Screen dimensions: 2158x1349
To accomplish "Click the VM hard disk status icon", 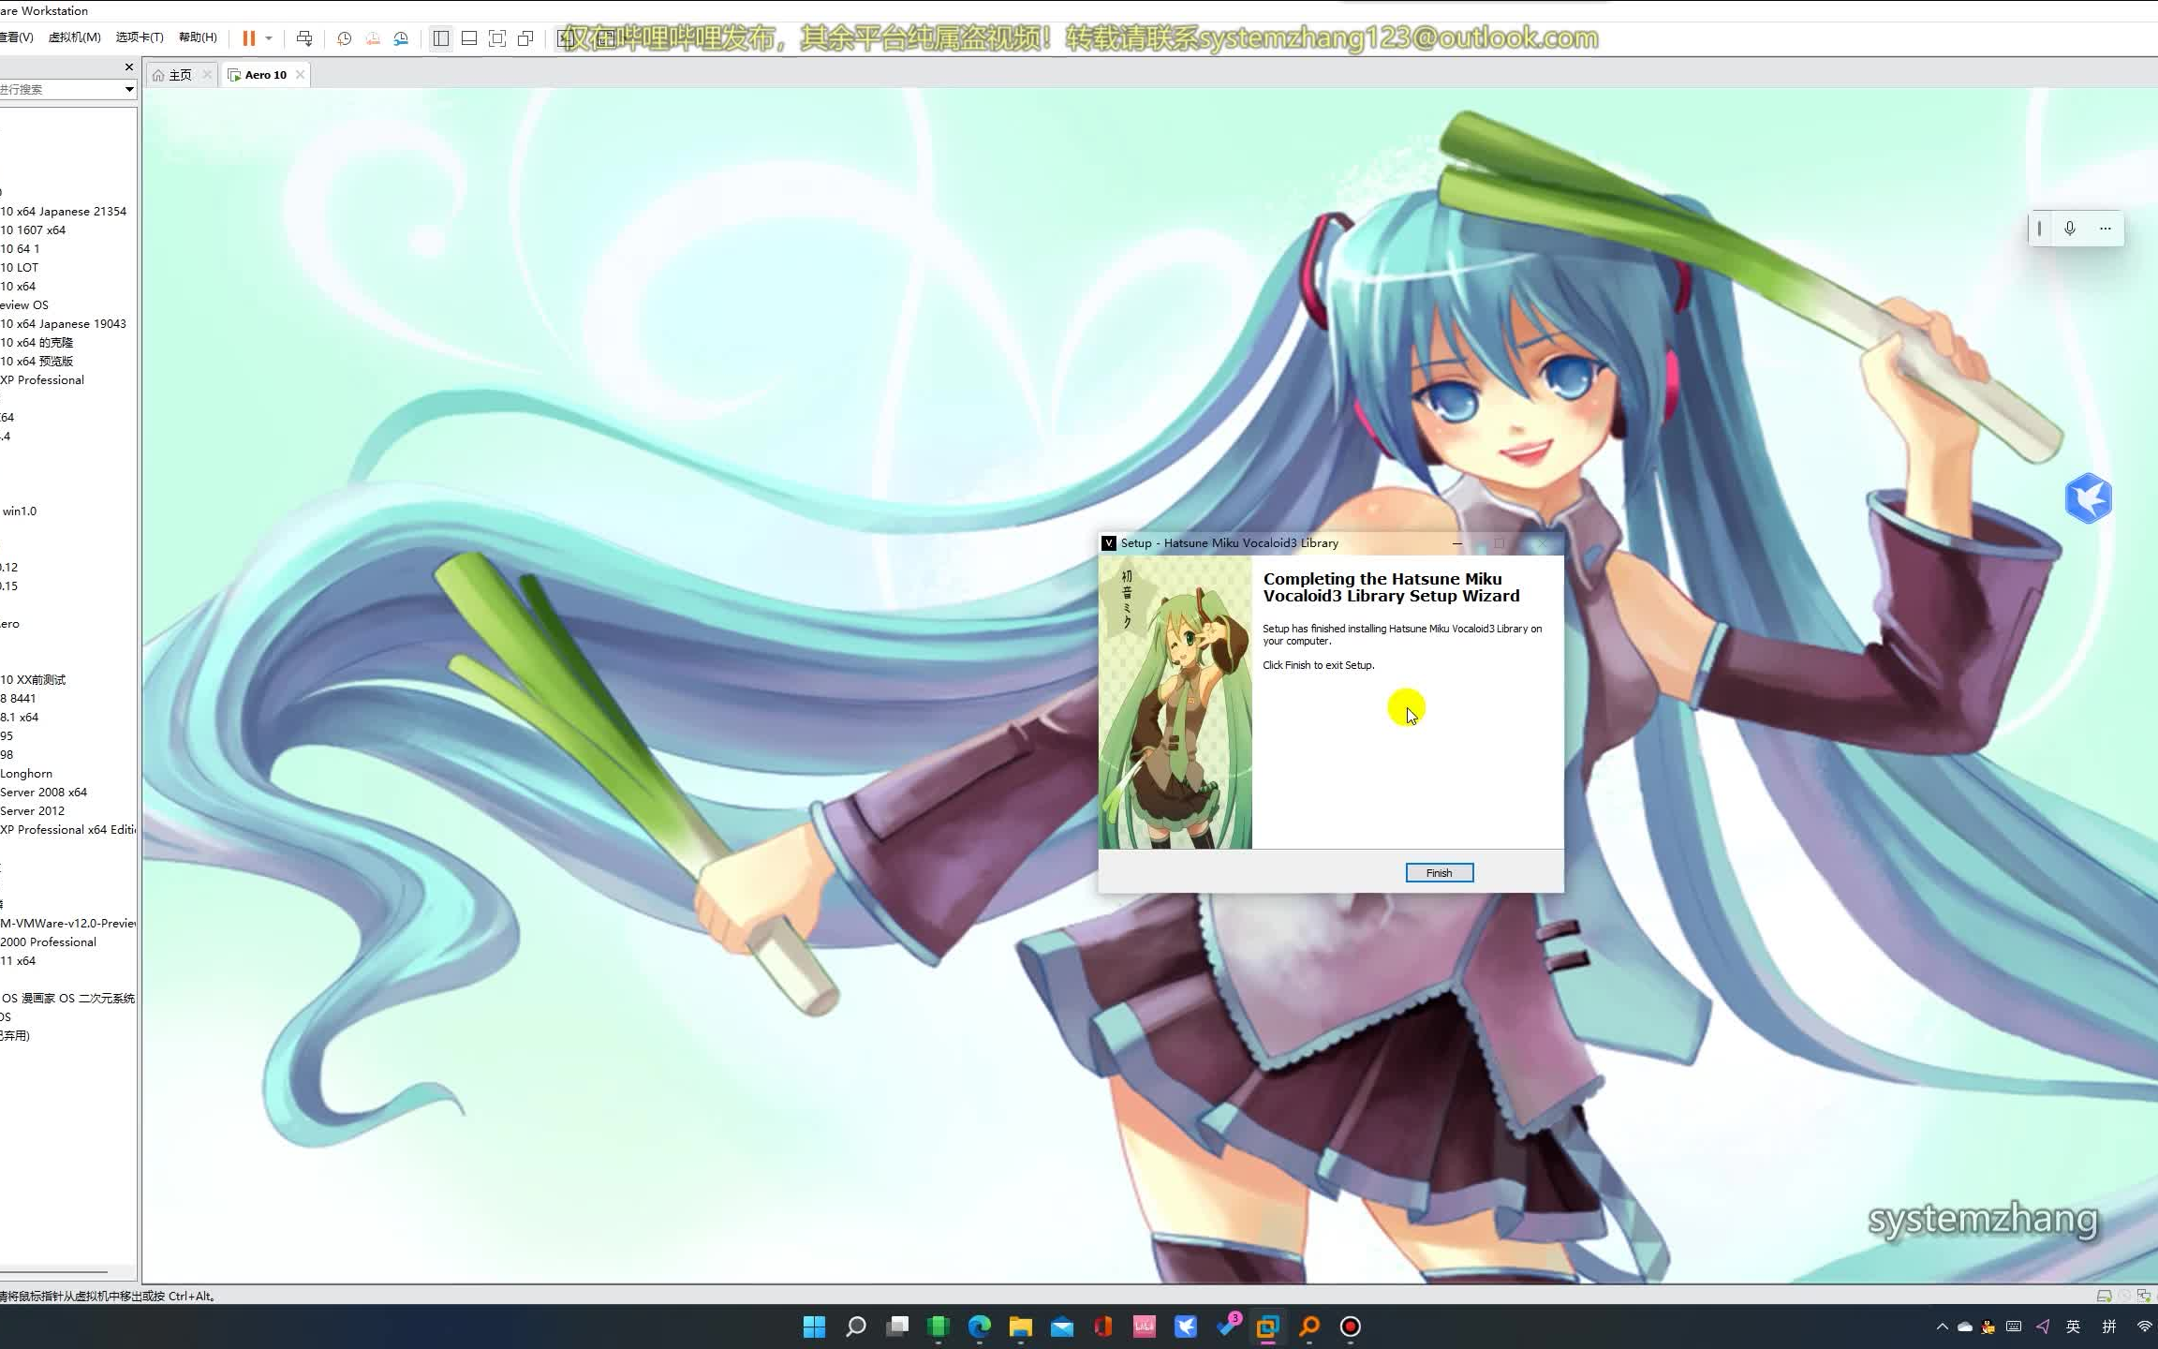I will coord(2103,1297).
